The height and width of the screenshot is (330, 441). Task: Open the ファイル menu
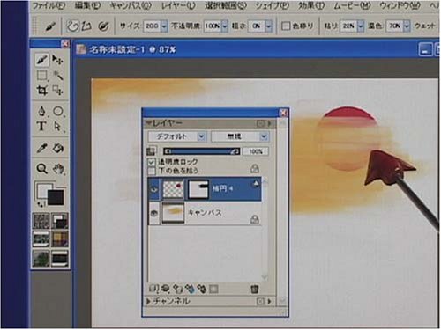48,5
